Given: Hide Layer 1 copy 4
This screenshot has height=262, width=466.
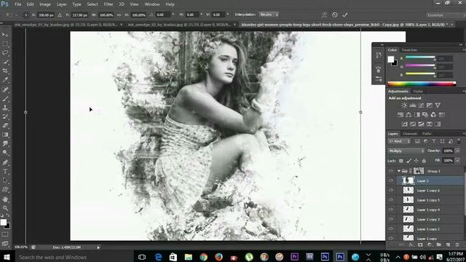Looking at the screenshot, I should [x=391, y=210].
